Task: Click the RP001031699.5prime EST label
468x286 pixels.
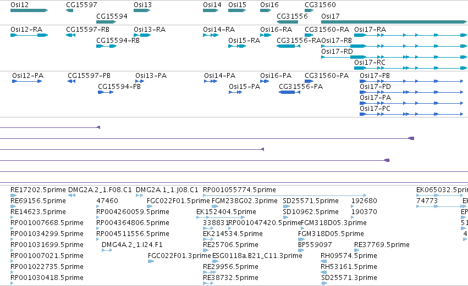Action: click(x=47, y=245)
